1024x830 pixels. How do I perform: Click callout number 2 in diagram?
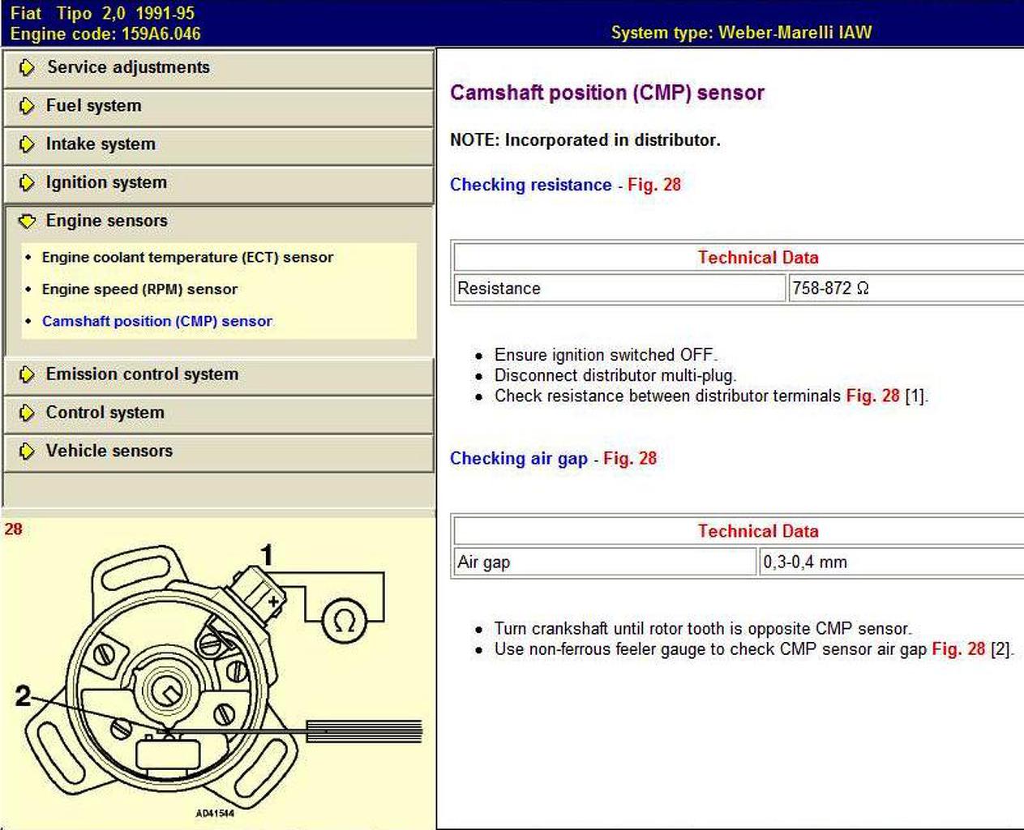point(24,695)
